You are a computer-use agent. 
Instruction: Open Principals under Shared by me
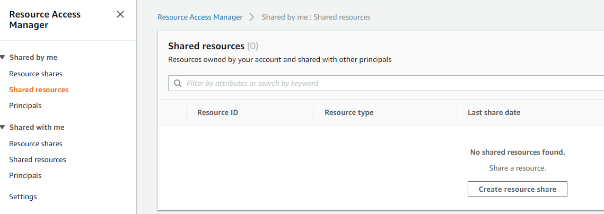(x=25, y=105)
